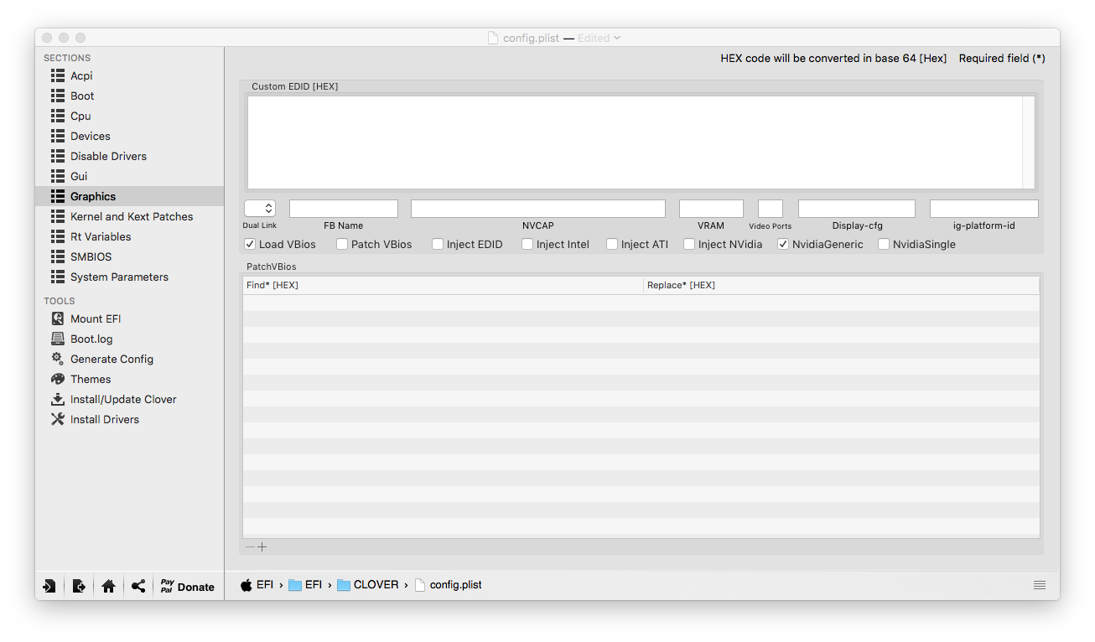
Task: Enable the NvidiaSingle checkbox
Action: click(884, 244)
